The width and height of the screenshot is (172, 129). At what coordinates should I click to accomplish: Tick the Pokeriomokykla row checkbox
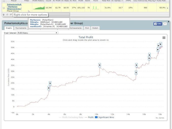(x=4, y=8)
